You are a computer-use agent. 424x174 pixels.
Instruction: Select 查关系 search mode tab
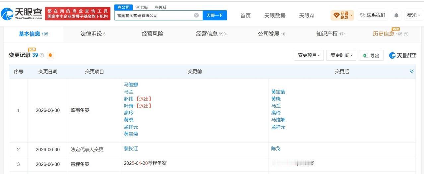click(x=160, y=7)
